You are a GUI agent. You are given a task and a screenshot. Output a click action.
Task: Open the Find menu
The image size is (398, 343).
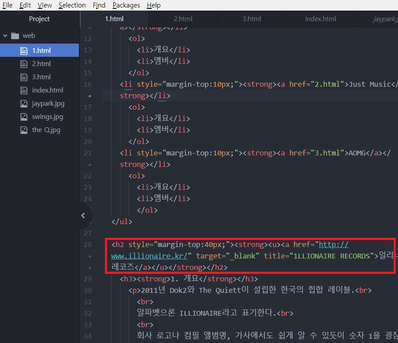pyautogui.click(x=99, y=5)
